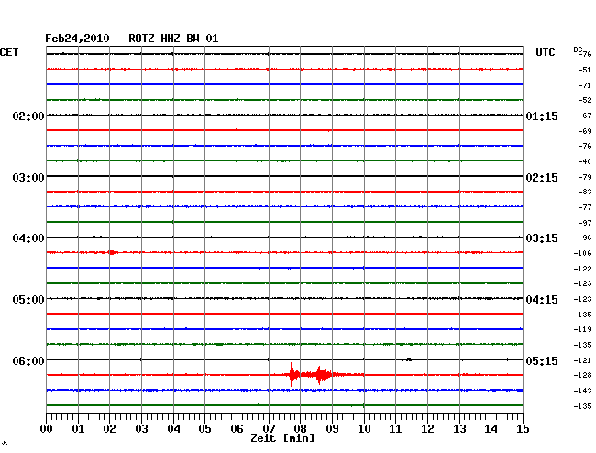
Task: Select the 06:00 CET time label
Action: click(x=28, y=360)
